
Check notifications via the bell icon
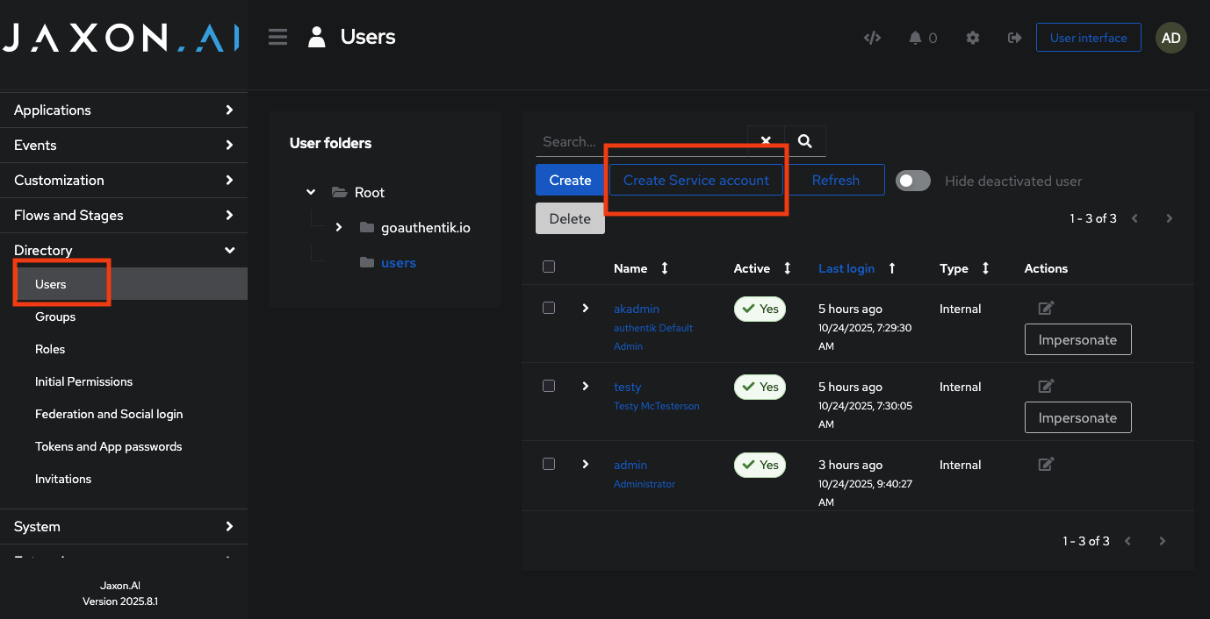click(x=917, y=38)
